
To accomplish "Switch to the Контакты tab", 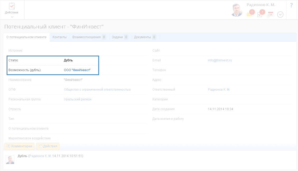I will click(x=59, y=37).
